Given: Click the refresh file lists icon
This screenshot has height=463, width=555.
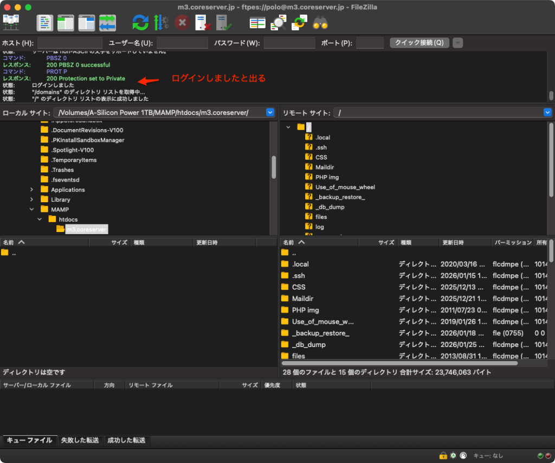Looking at the screenshot, I should 140,22.
